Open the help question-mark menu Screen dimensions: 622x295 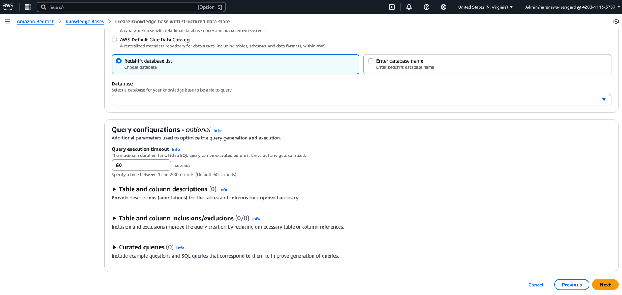(x=426, y=7)
